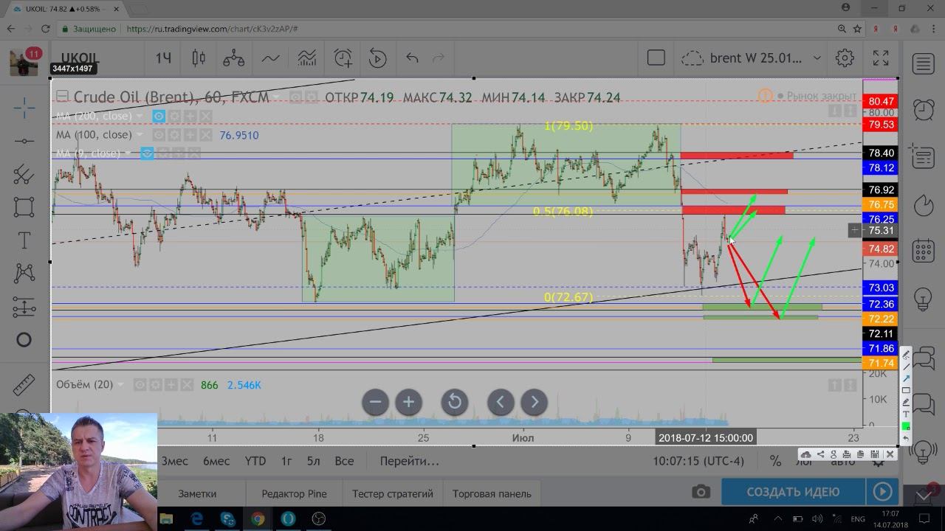
Task: Open the indicators list
Action: coord(270,58)
